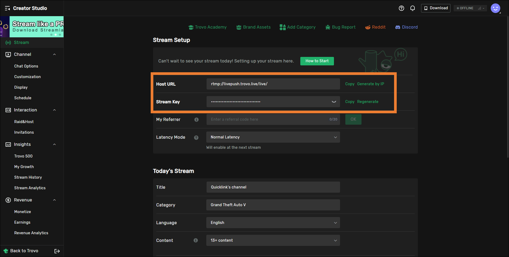The height and width of the screenshot is (257, 509).
Task: Open the Schedule page
Action: tap(23, 98)
